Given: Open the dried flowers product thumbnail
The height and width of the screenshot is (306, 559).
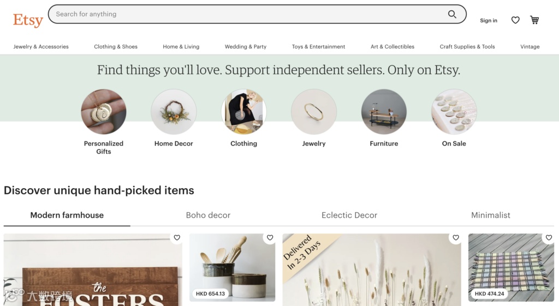Looking at the screenshot, I should click(371, 270).
